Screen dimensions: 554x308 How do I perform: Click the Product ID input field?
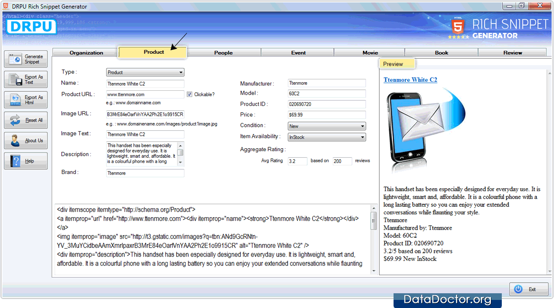(327, 104)
